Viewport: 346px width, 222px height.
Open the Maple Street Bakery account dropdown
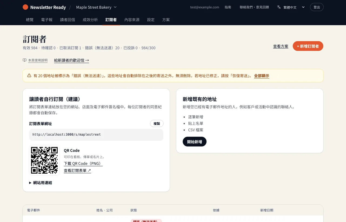(x=96, y=7)
